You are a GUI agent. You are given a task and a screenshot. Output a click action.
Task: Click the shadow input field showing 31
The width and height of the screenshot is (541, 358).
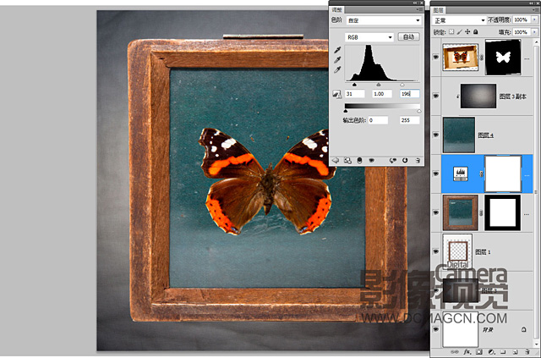pos(355,94)
